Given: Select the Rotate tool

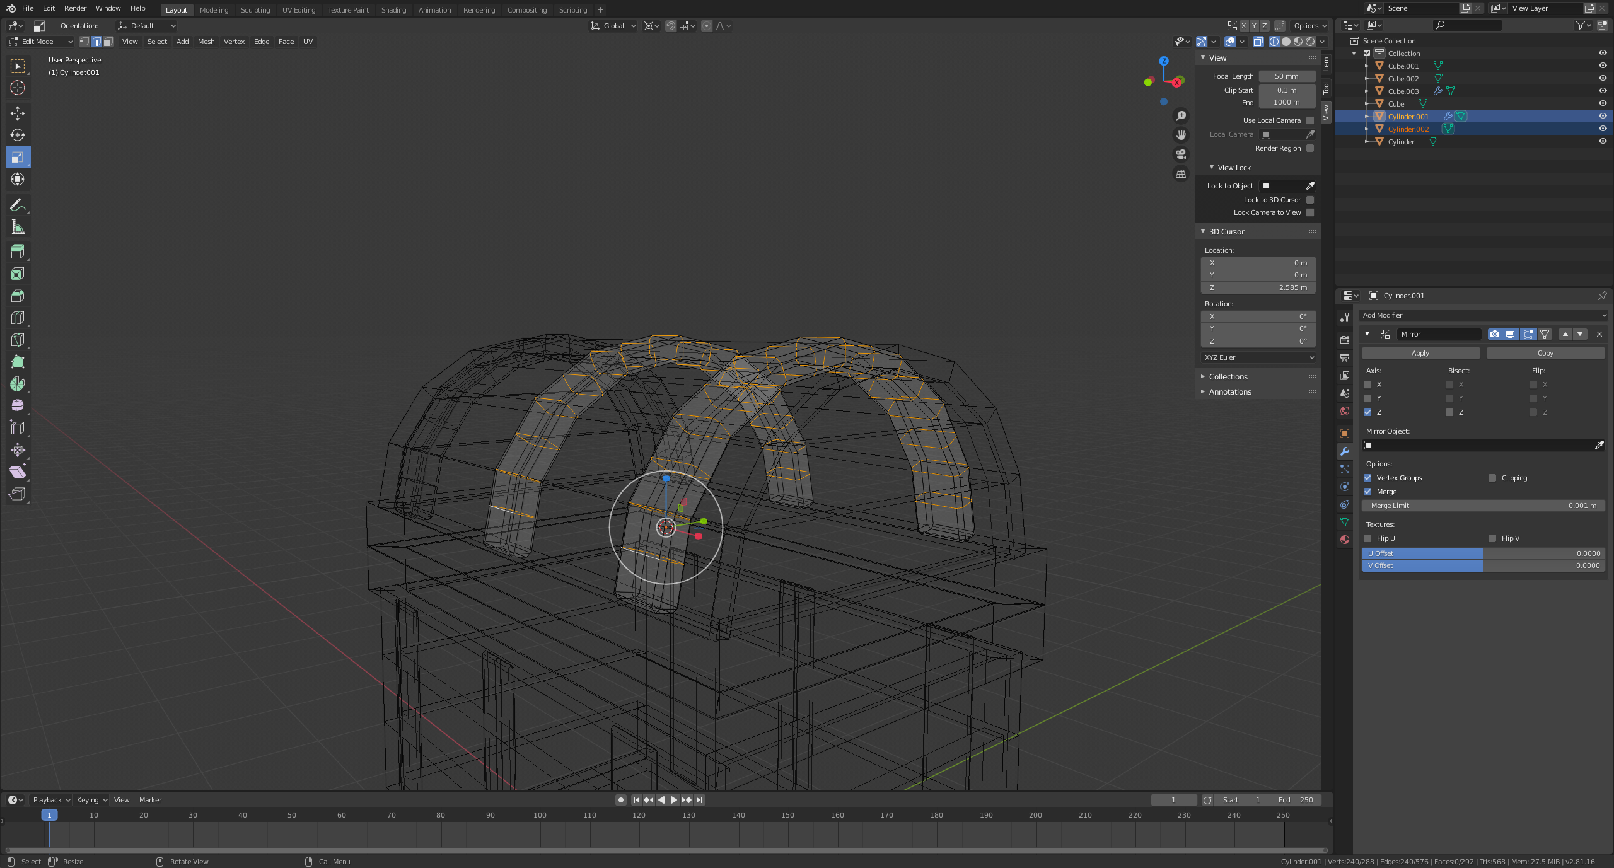Looking at the screenshot, I should [x=18, y=135].
